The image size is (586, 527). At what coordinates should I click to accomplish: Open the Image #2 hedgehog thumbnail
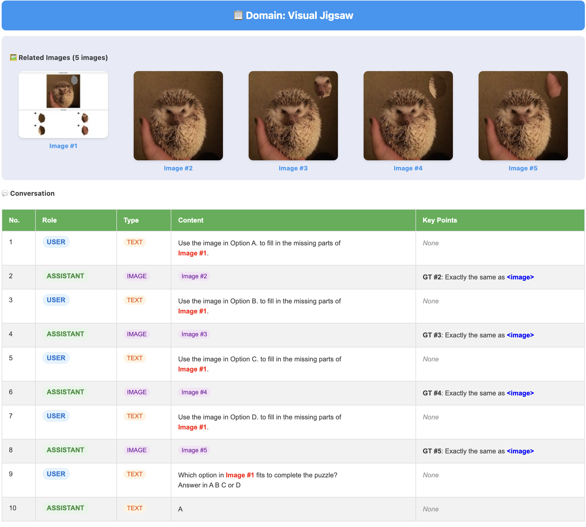pyautogui.click(x=178, y=115)
